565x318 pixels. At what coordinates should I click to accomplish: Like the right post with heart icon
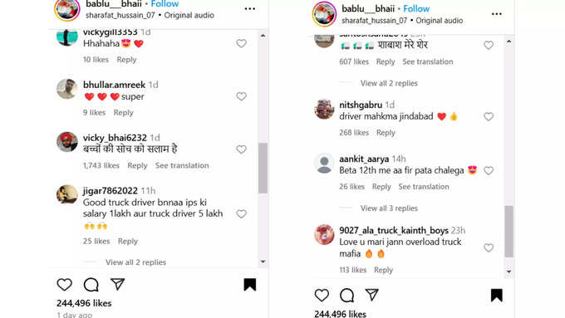click(x=322, y=296)
